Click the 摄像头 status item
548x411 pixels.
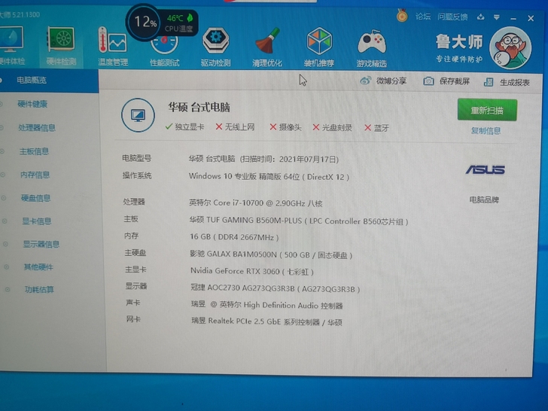[285, 127]
